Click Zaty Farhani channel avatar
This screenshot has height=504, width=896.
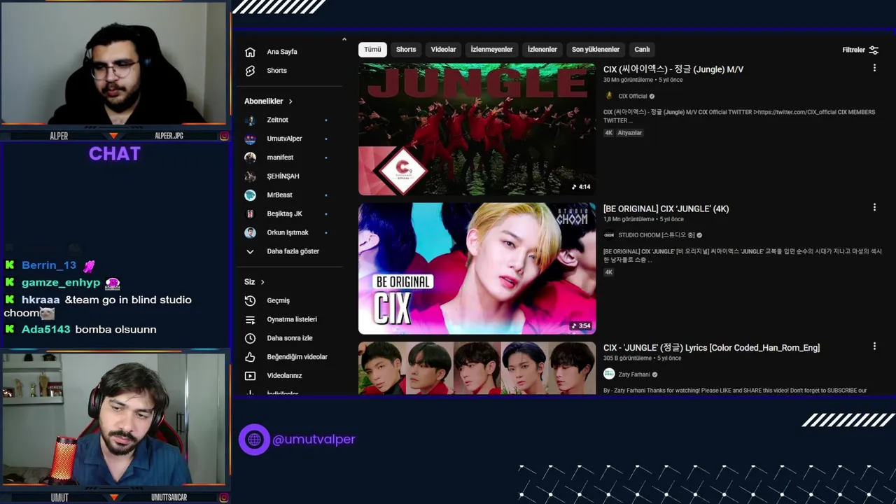609,374
